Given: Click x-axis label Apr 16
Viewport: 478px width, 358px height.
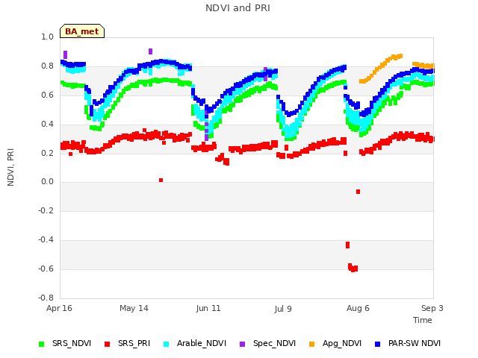Looking at the screenshot, I should [59, 308].
